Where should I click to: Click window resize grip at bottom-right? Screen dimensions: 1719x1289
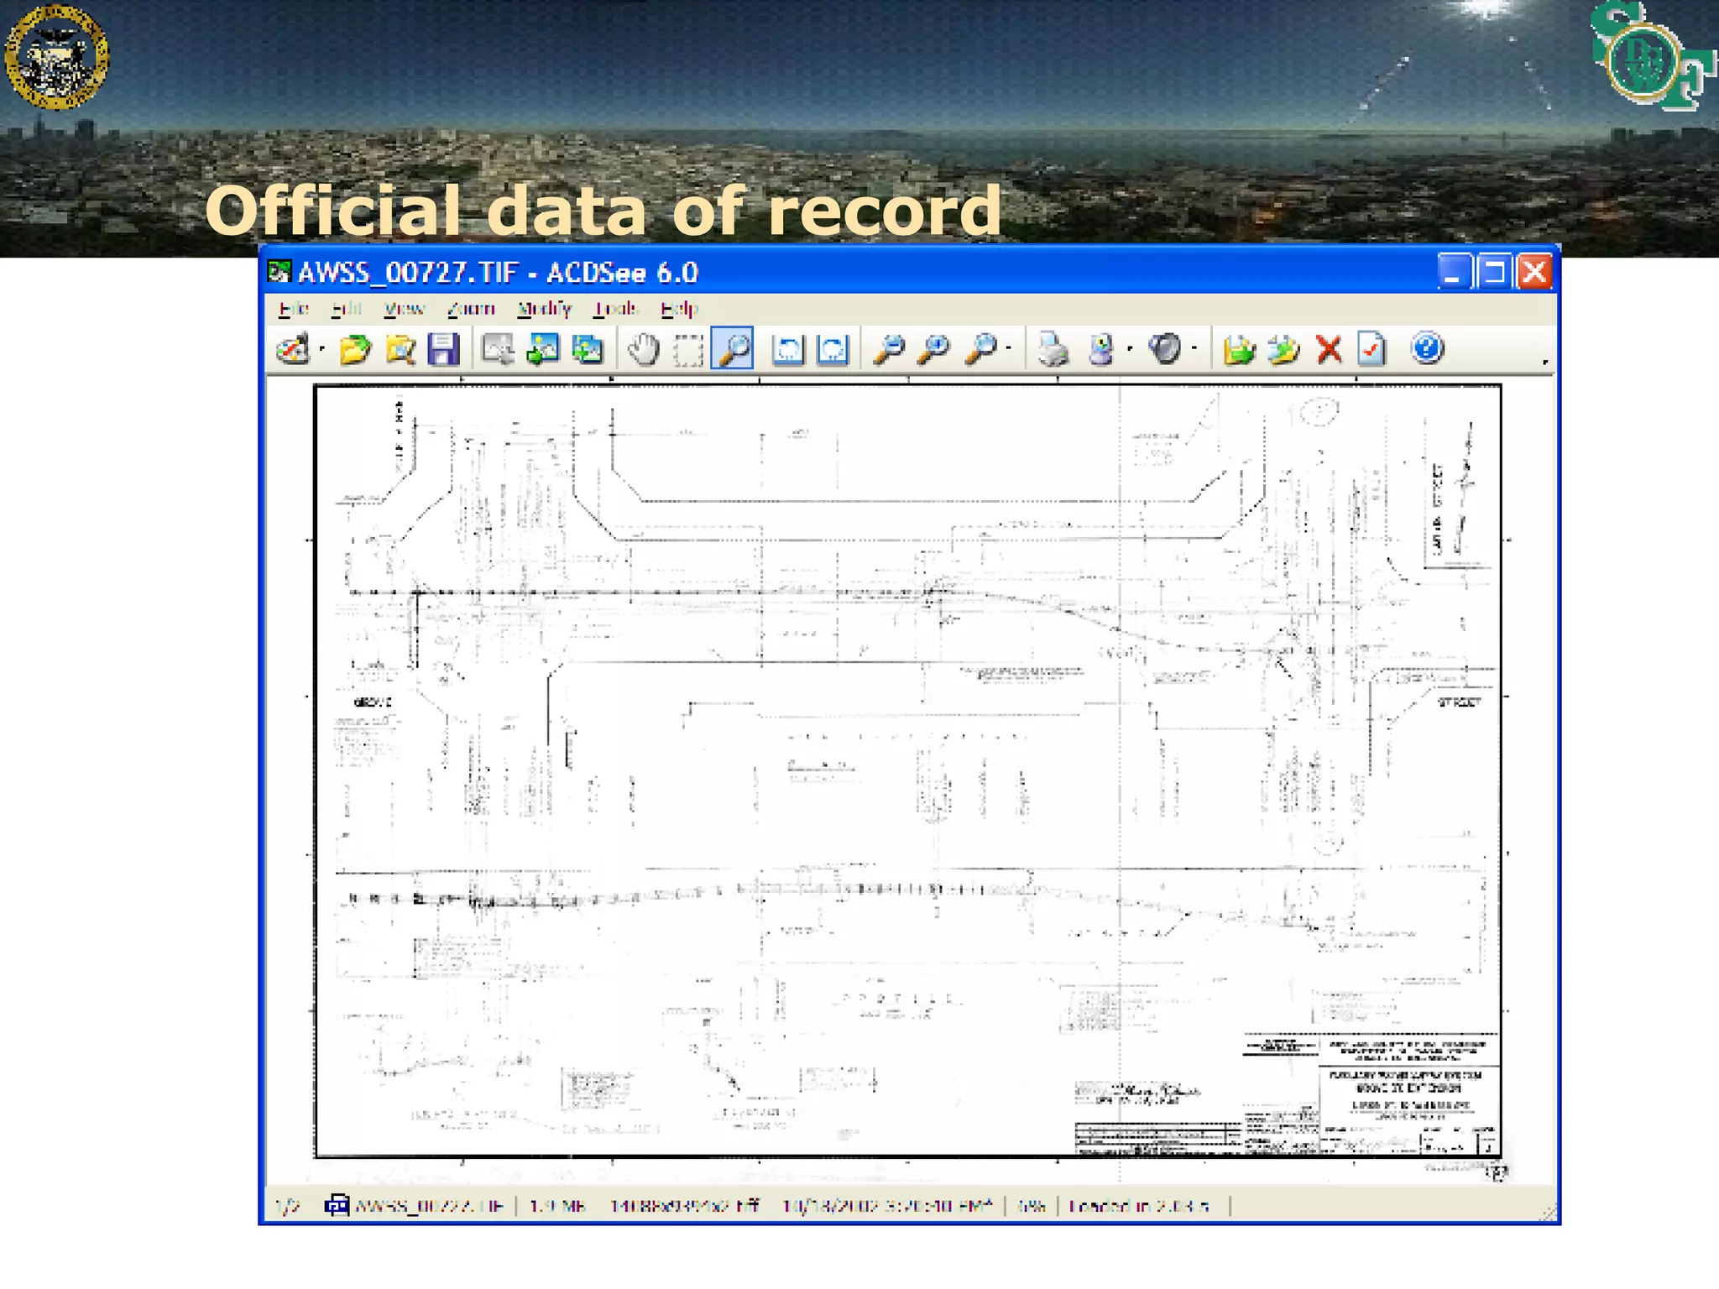[x=1549, y=1213]
